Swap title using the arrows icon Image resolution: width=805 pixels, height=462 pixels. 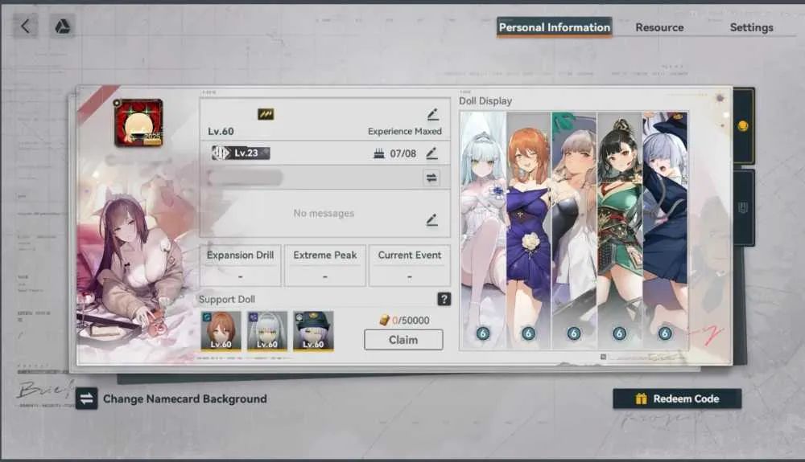[x=431, y=178]
